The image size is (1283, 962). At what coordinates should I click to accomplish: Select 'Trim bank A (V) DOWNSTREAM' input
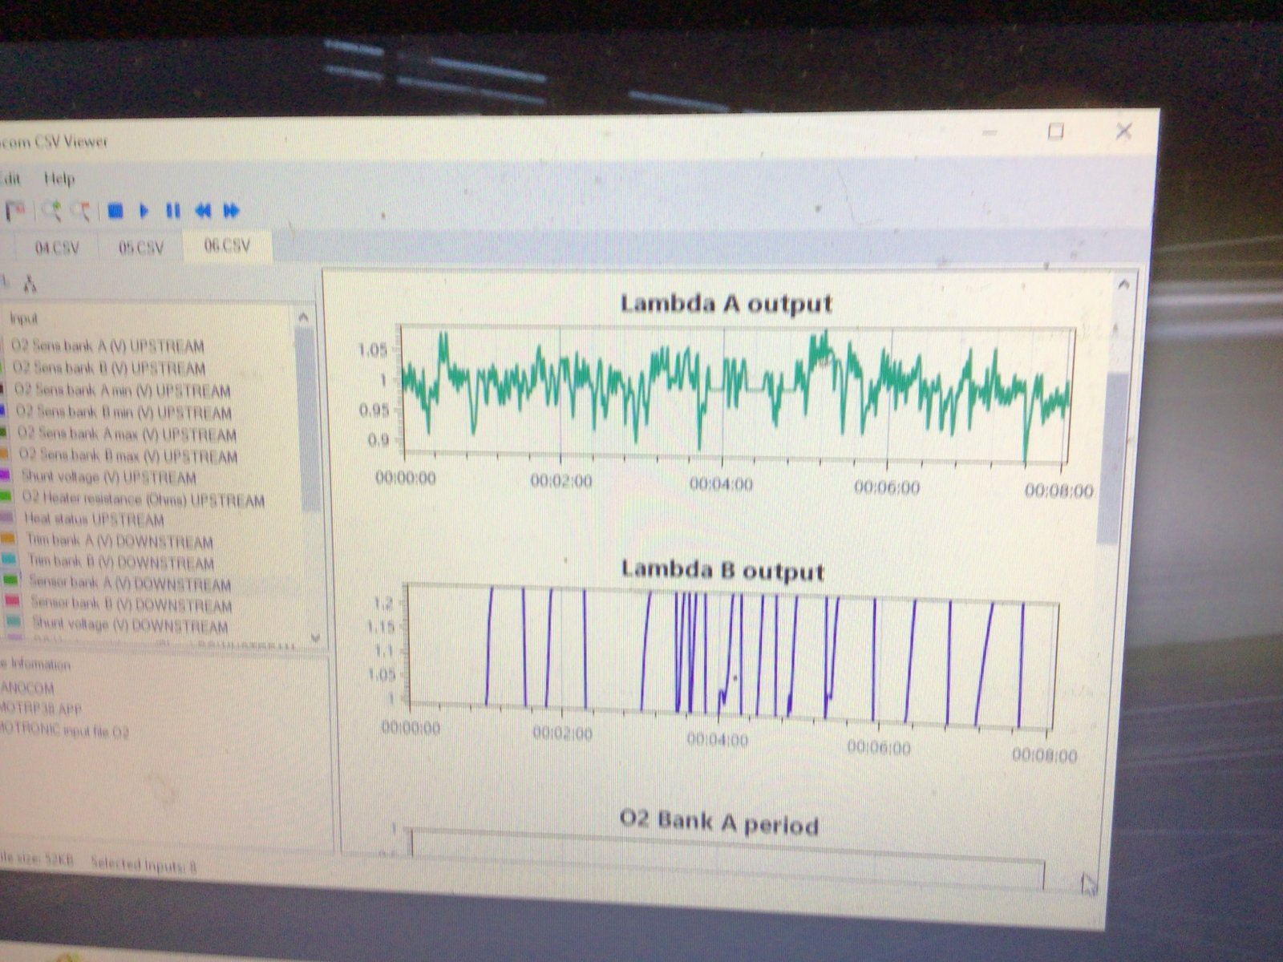119,541
